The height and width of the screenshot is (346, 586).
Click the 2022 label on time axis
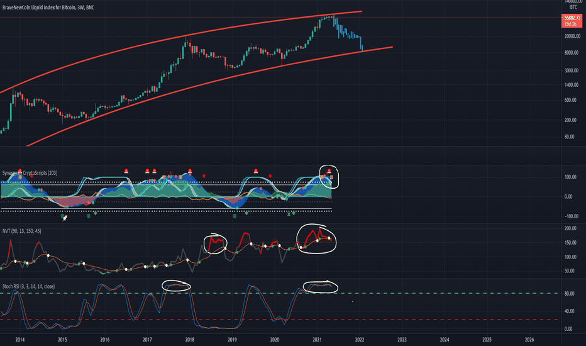click(x=360, y=340)
